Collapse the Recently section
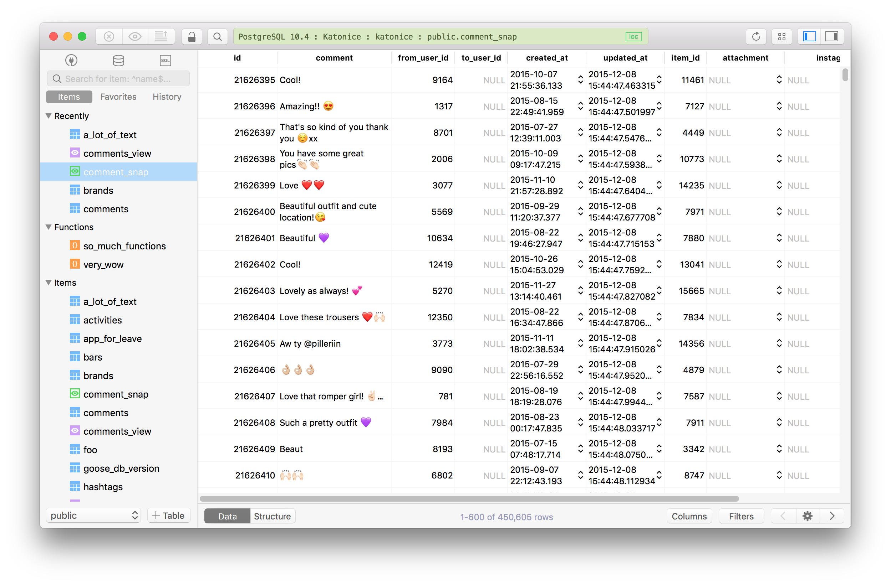This screenshot has height=585, width=891. click(x=49, y=115)
